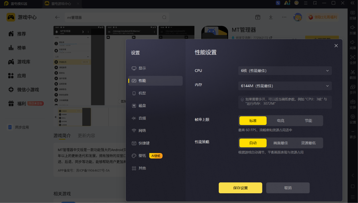The height and width of the screenshot is (203, 358).
Task: Expand the 内存 memory dropdown
Action: coord(285,86)
